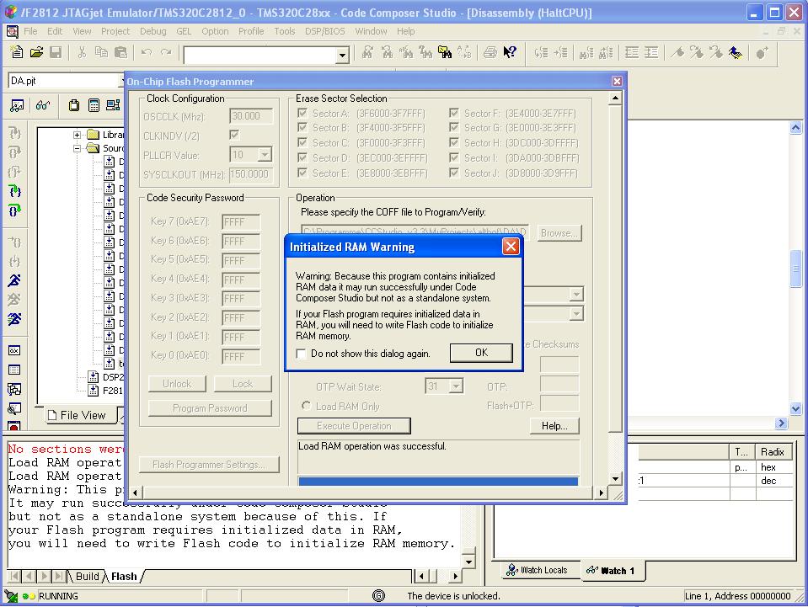Screen dimensions: 808x607
Task: Toggle Sector J erase checkbox
Action: click(x=454, y=173)
